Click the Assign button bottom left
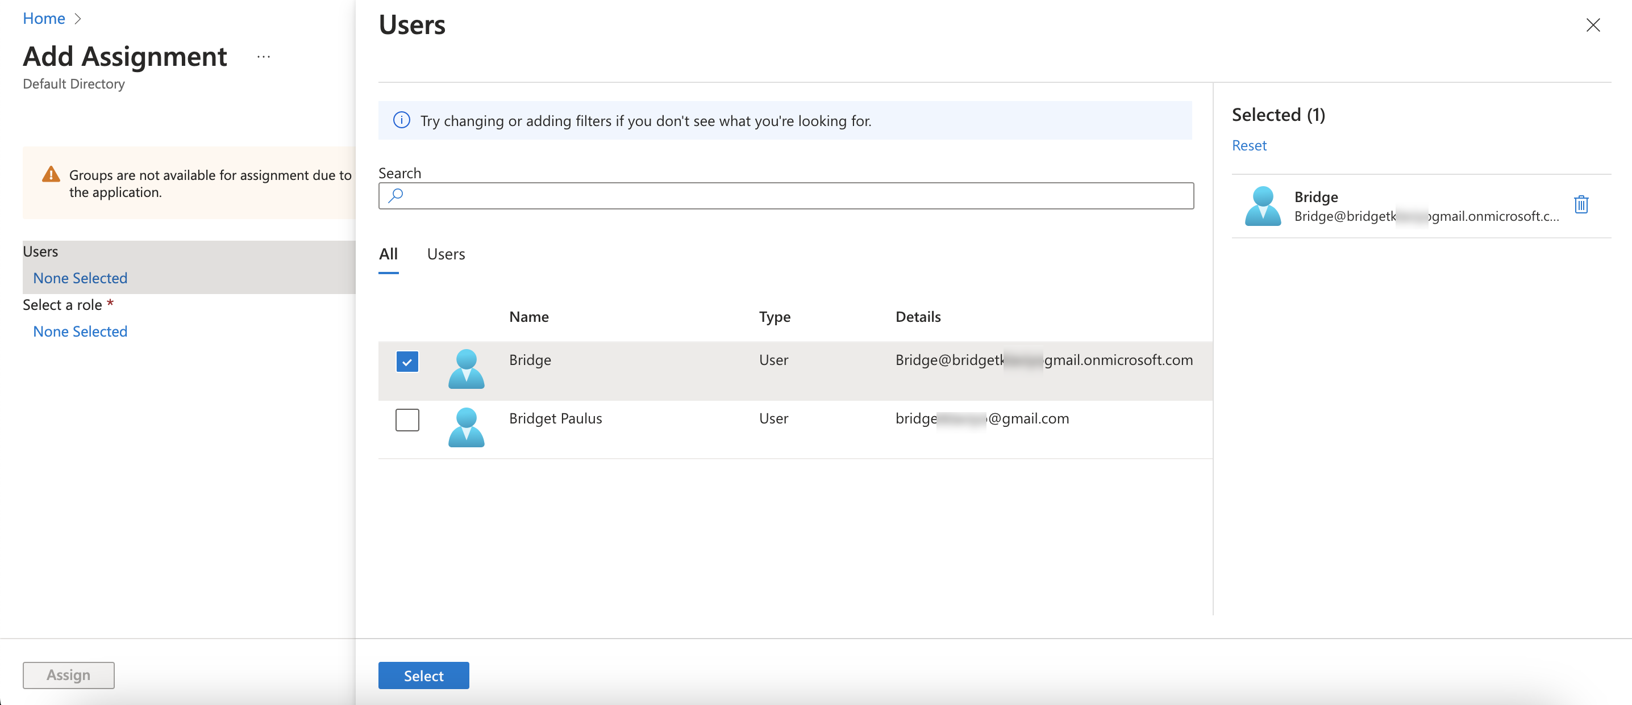Image resolution: width=1632 pixels, height=705 pixels. click(68, 675)
